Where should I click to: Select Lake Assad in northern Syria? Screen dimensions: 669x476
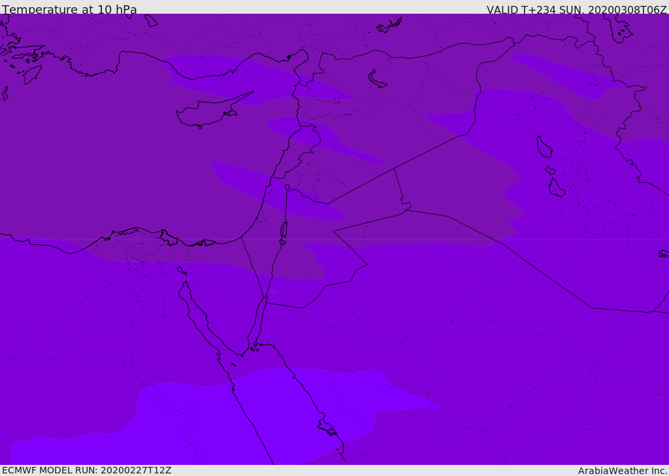(377, 80)
